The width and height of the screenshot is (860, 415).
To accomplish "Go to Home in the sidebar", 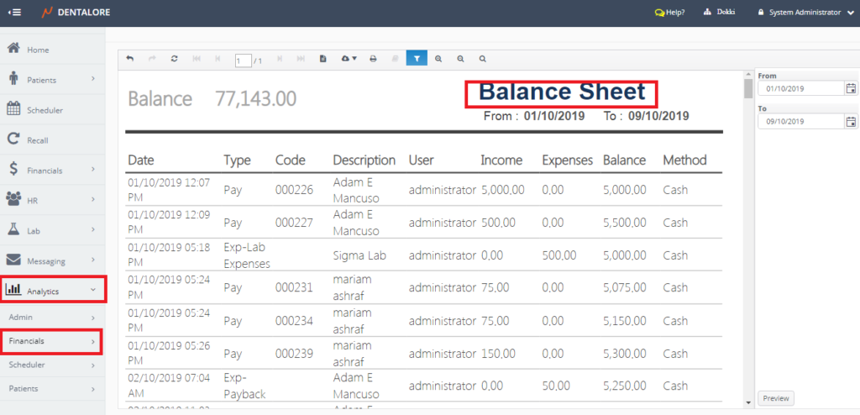I will coord(52,50).
